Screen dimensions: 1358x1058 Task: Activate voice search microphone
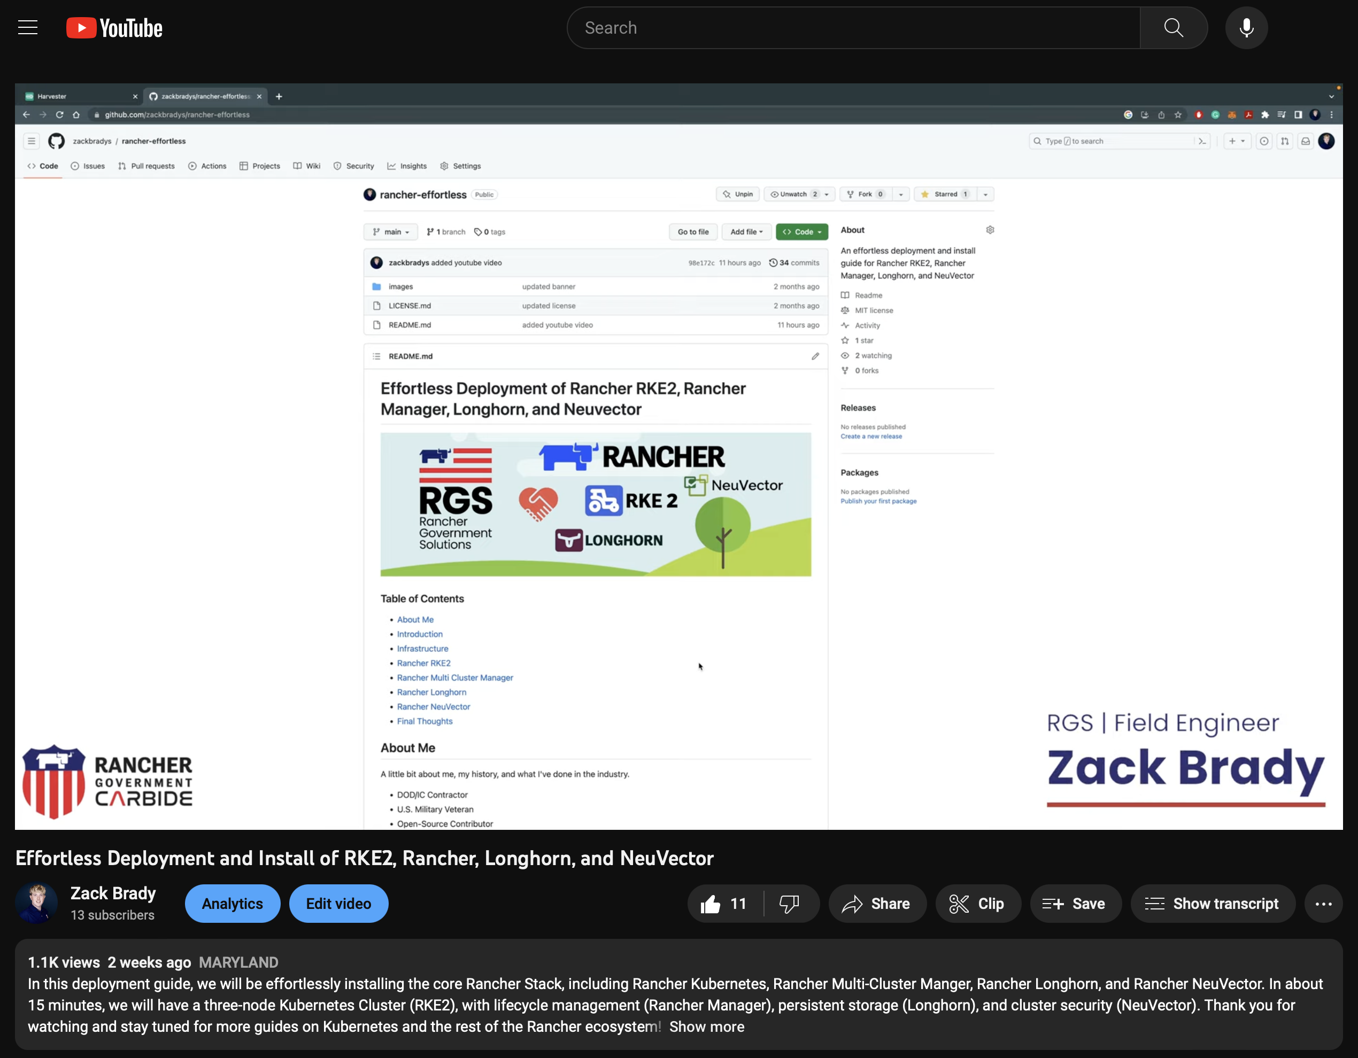1246,28
